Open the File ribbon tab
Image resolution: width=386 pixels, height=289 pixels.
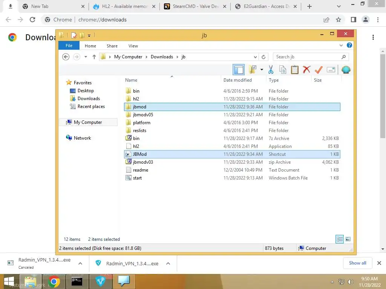pyautogui.click(x=69, y=46)
